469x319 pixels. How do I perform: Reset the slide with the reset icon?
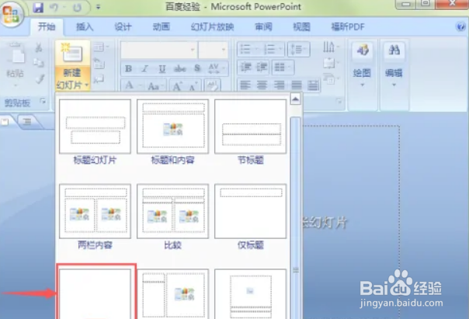coord(99,64)
